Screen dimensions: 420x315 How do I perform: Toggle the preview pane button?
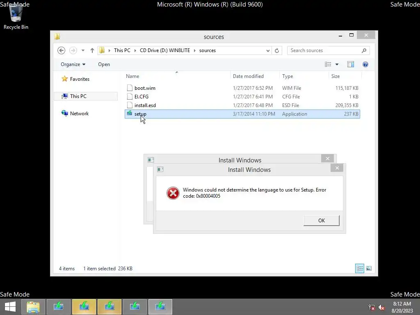click(350, 64)
